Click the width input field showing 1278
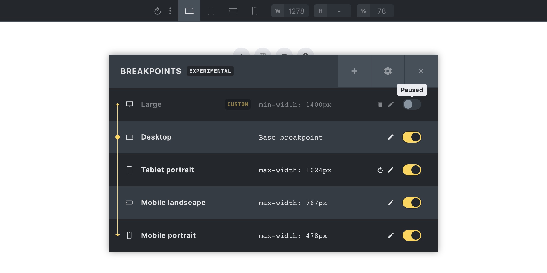This screenshot has height=273, width=547. (296, 11)
